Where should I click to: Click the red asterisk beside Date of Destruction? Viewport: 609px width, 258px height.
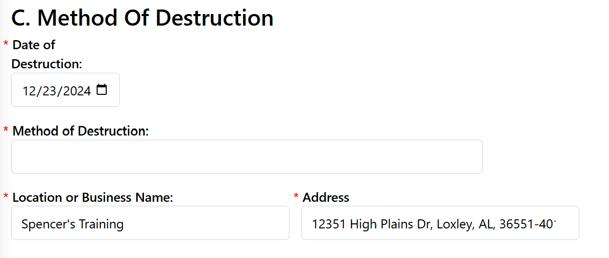pos(6,44)
